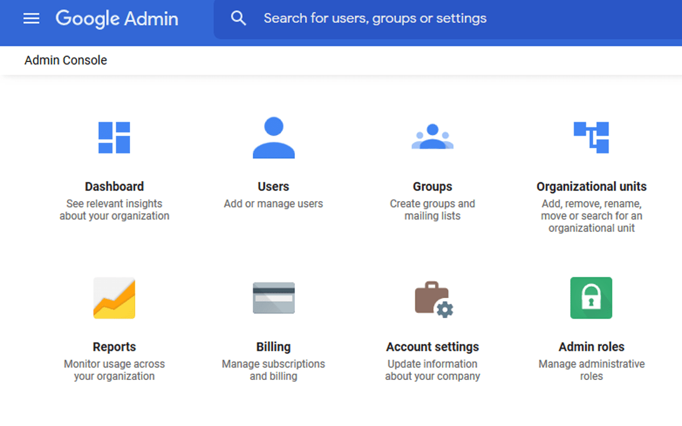Open the Organizational units hierarchy icon
Viewport: 682px width, 426px height.
click(x=592, y=137)
